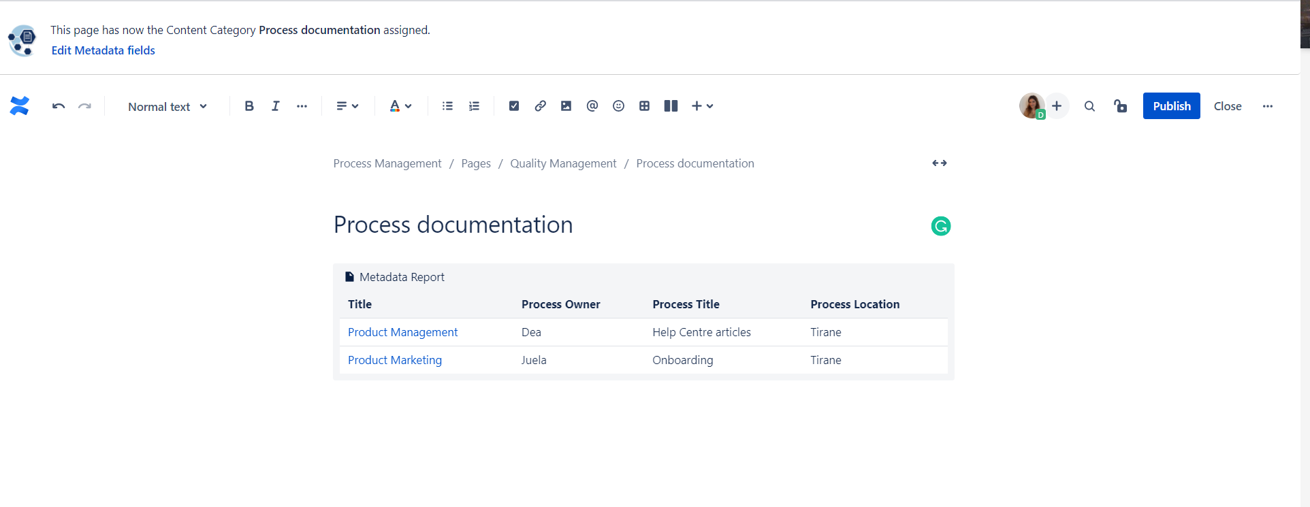
Task: Redo the last edit
Action: pyautogui.click(x=84, y=106)
